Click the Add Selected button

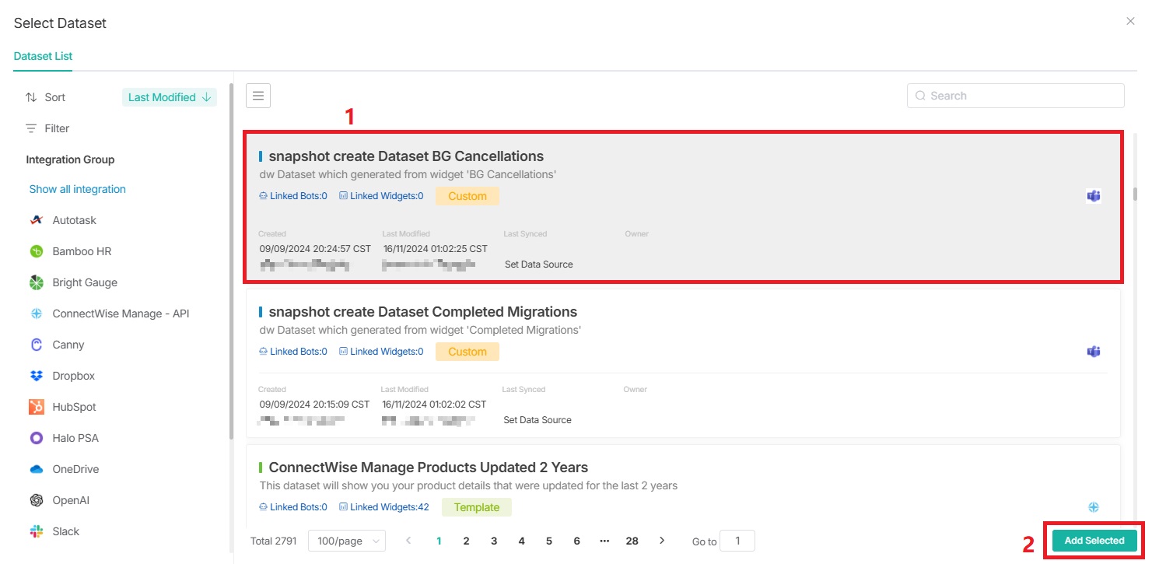click(x=1094, y=541)
